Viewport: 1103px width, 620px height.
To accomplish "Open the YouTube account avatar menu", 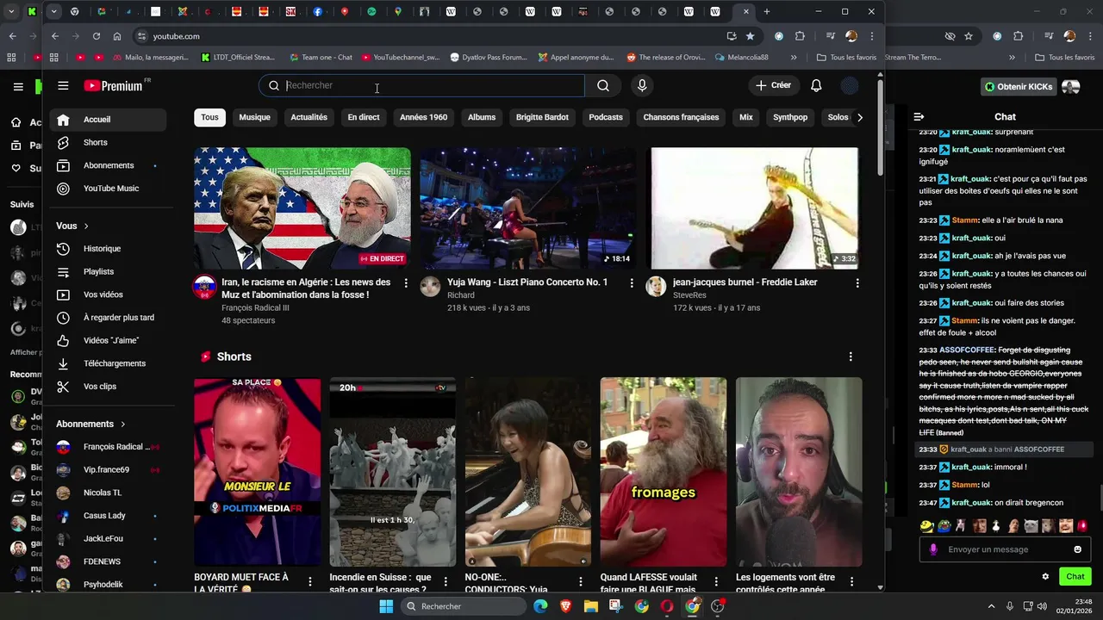I will click(850, 85).
